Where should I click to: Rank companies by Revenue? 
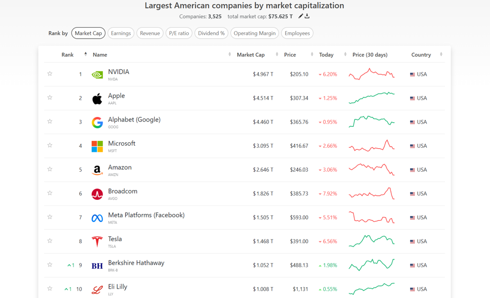click(150, 33)
